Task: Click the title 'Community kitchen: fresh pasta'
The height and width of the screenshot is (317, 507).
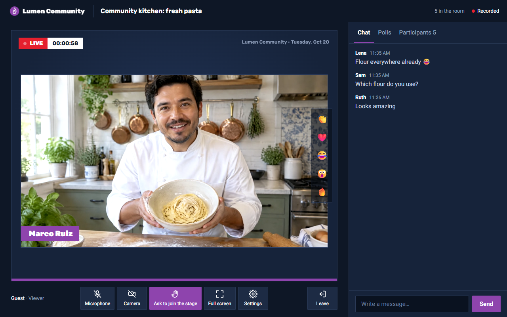Action: (151, 11)
